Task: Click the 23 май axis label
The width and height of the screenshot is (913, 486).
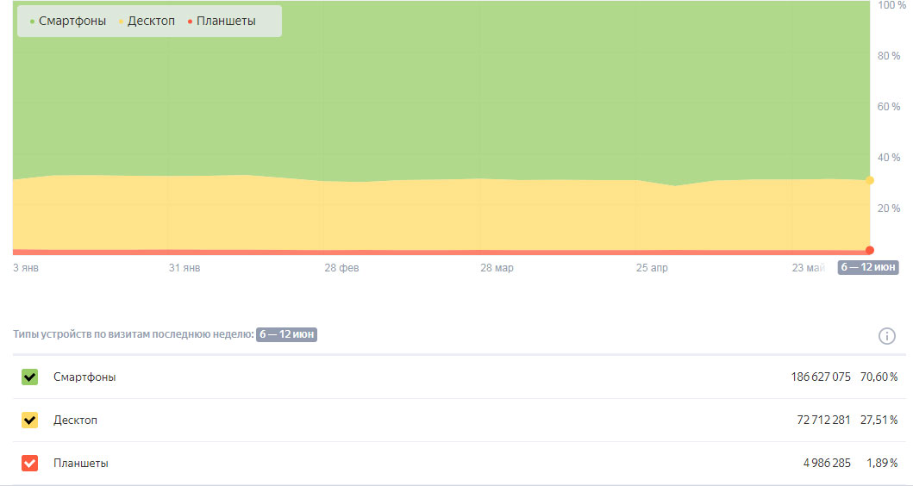Action: pyautogui.click(x=809, y=268)
